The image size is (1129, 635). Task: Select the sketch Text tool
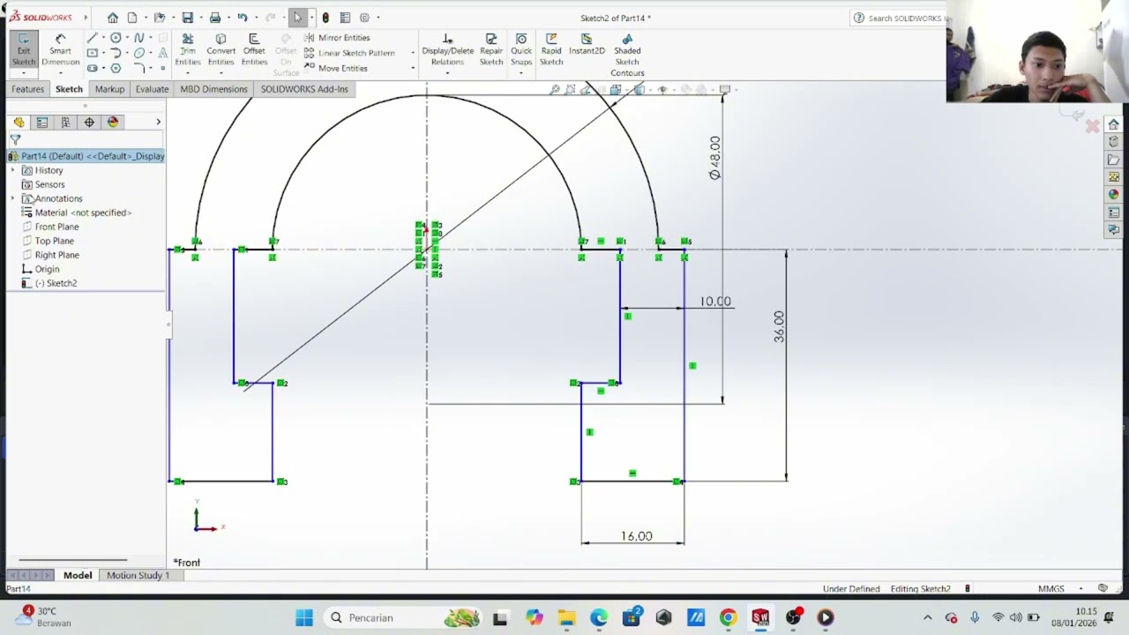click(163, 53)
